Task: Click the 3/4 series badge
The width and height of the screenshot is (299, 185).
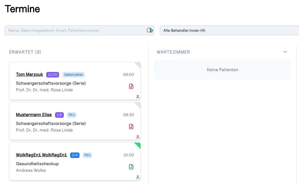Action: point(75,155)
